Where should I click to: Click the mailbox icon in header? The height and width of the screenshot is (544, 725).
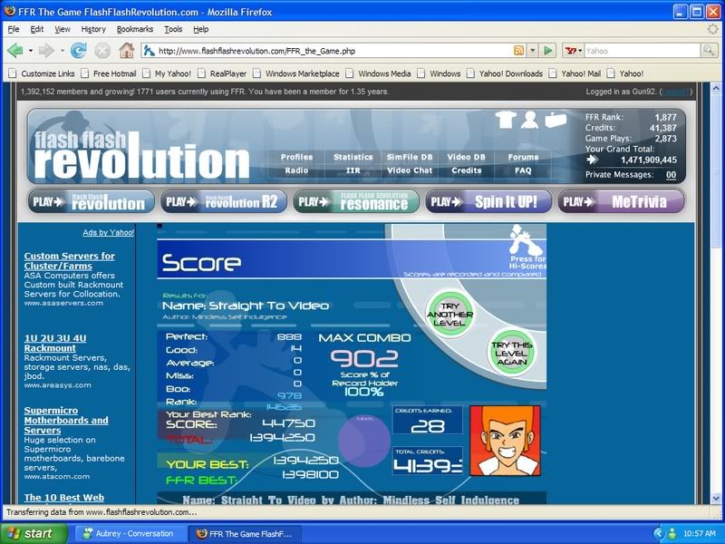[555, 120]
